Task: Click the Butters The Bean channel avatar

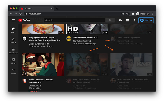Action: 113,39
